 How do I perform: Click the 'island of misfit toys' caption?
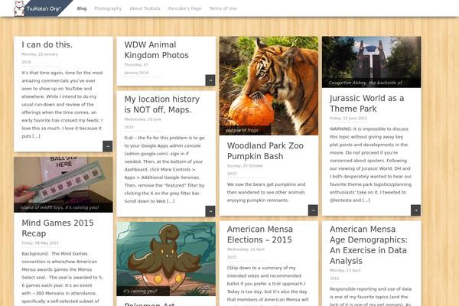click(x=60, y=207)
